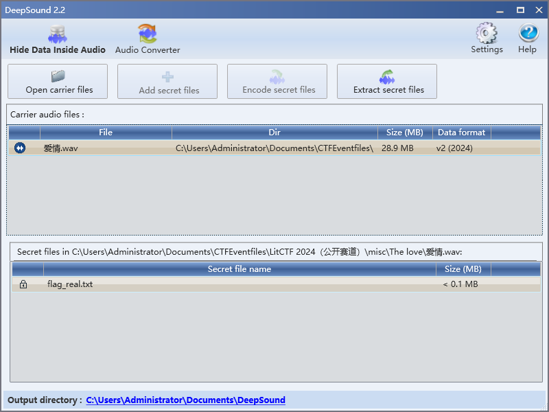Click the Data format column header
This screenshot has height=412, width=549.
(x=461, y=133)
